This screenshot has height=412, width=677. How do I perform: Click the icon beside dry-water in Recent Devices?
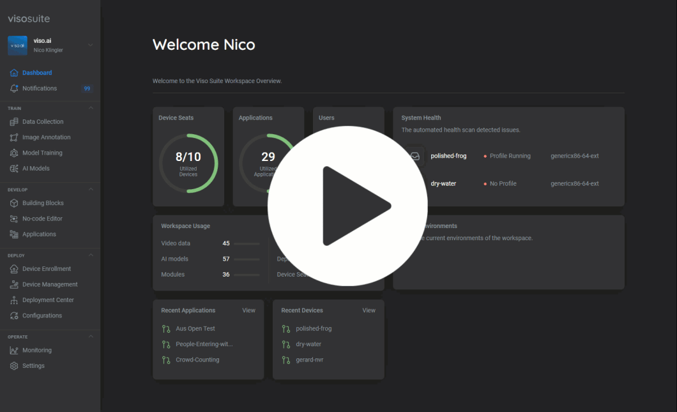pyautogui.click(x=286, y=344)
